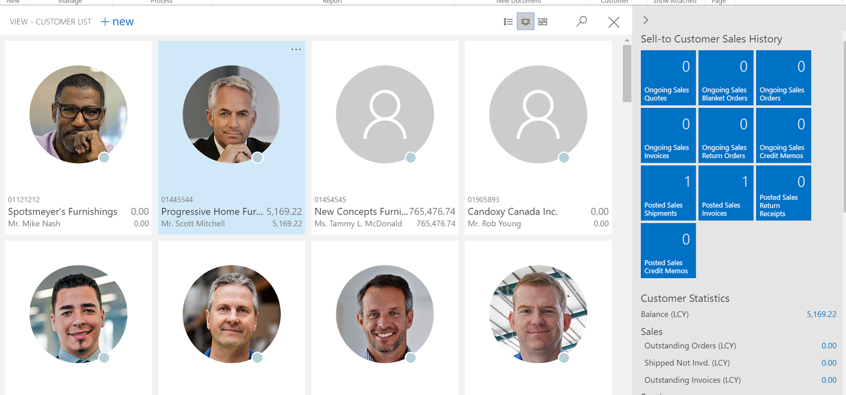Open Posted Sales Shipments tile
This screenshot has width=846, height=395.
point(668,193)
